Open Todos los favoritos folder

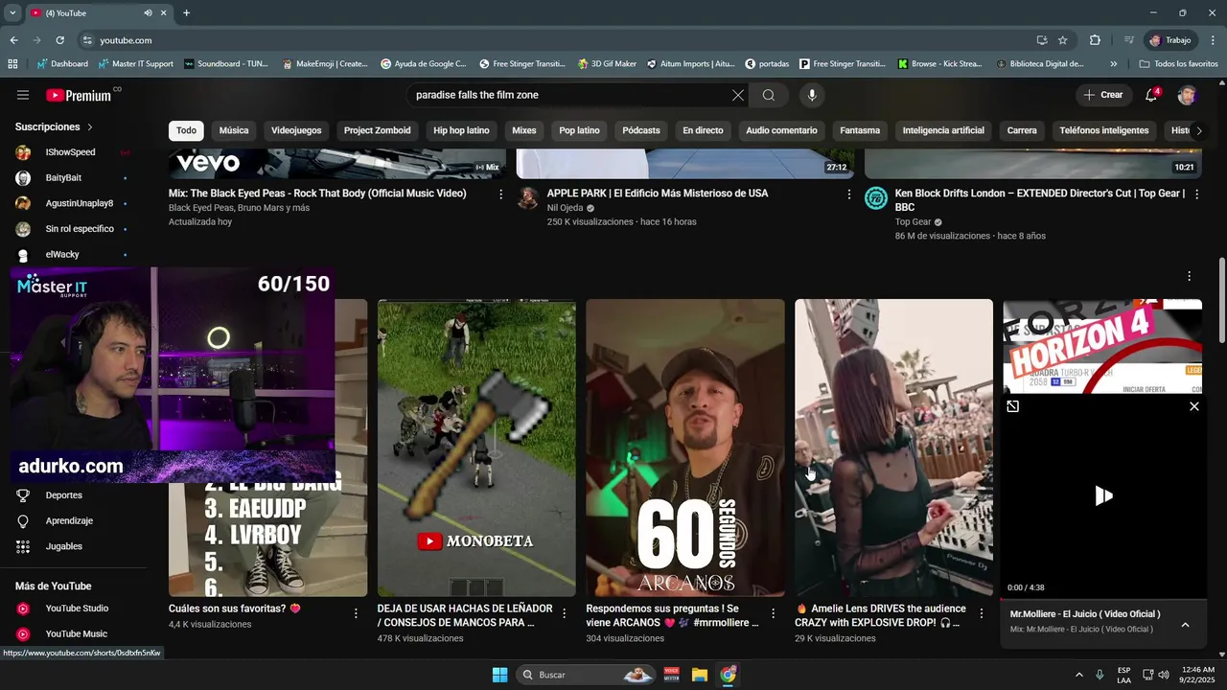pos(1179,64)
